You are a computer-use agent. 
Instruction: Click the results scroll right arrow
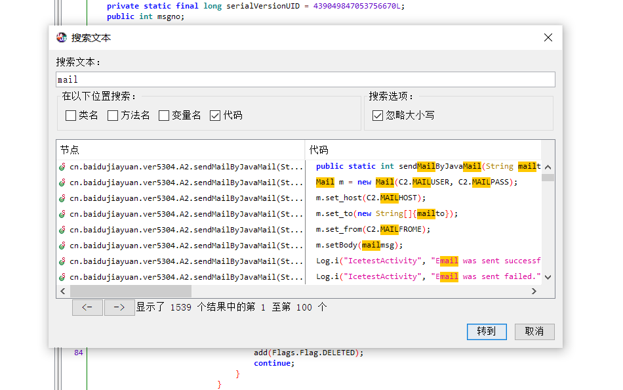(x=534, y=291)
